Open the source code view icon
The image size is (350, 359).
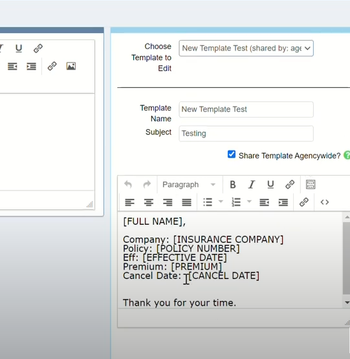pyautogui.click(x=325, y=202)
